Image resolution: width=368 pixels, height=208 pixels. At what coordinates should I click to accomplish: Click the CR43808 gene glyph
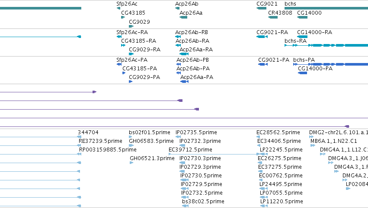(273, 17)
